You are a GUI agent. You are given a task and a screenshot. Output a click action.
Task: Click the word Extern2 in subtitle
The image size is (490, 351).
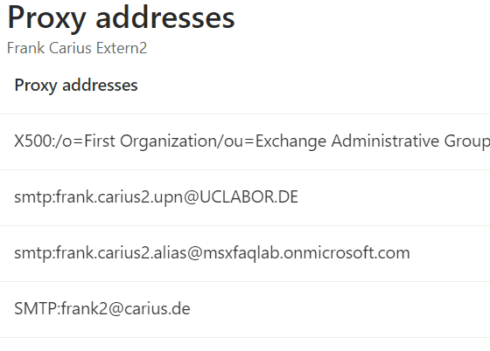122,48
